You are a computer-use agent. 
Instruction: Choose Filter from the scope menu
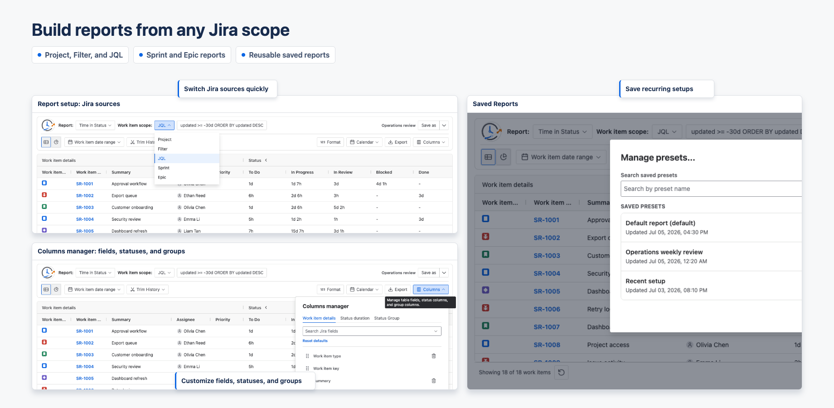click(187, 149)
